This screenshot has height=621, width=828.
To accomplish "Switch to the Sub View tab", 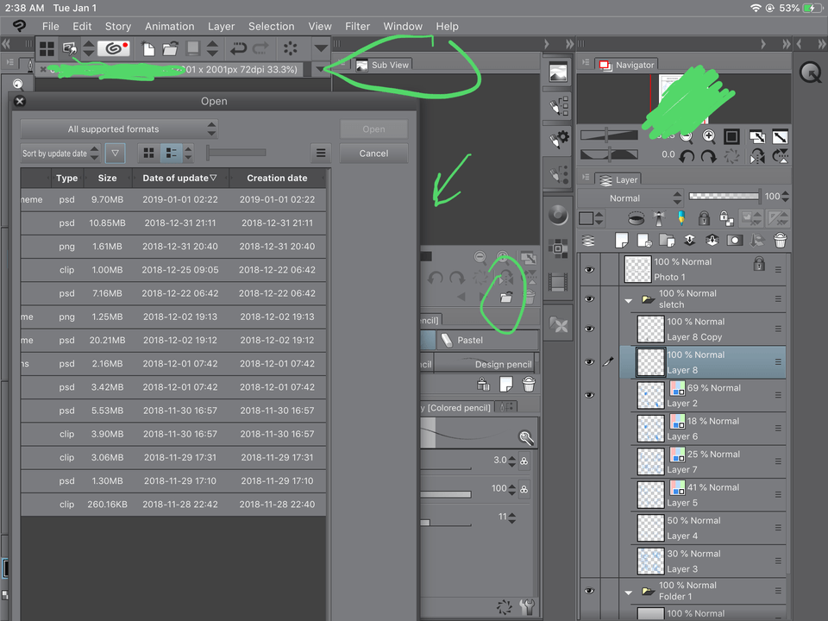I will click(383, 65).
